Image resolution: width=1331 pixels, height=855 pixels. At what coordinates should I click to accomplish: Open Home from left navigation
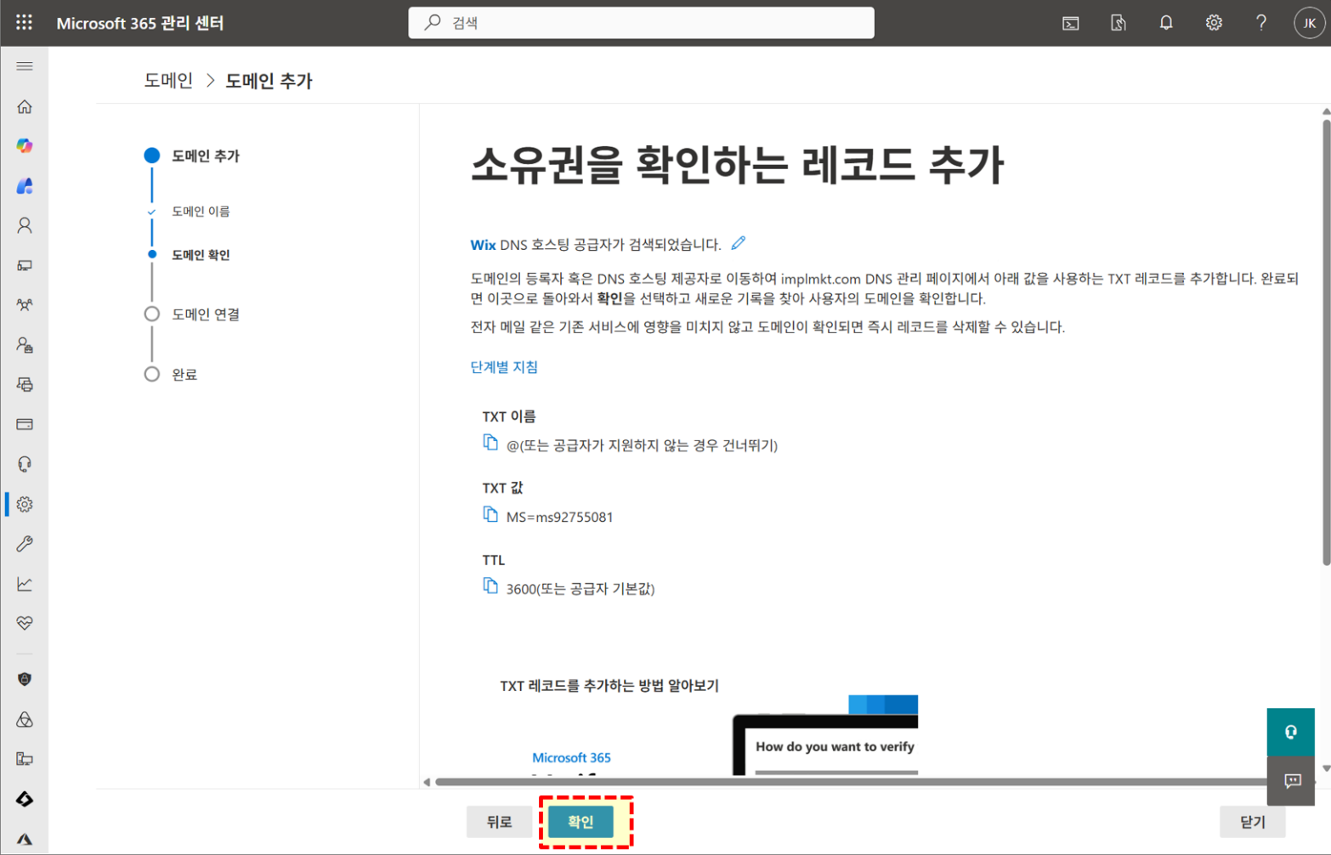pyautogui.click(x=25, y=106)
